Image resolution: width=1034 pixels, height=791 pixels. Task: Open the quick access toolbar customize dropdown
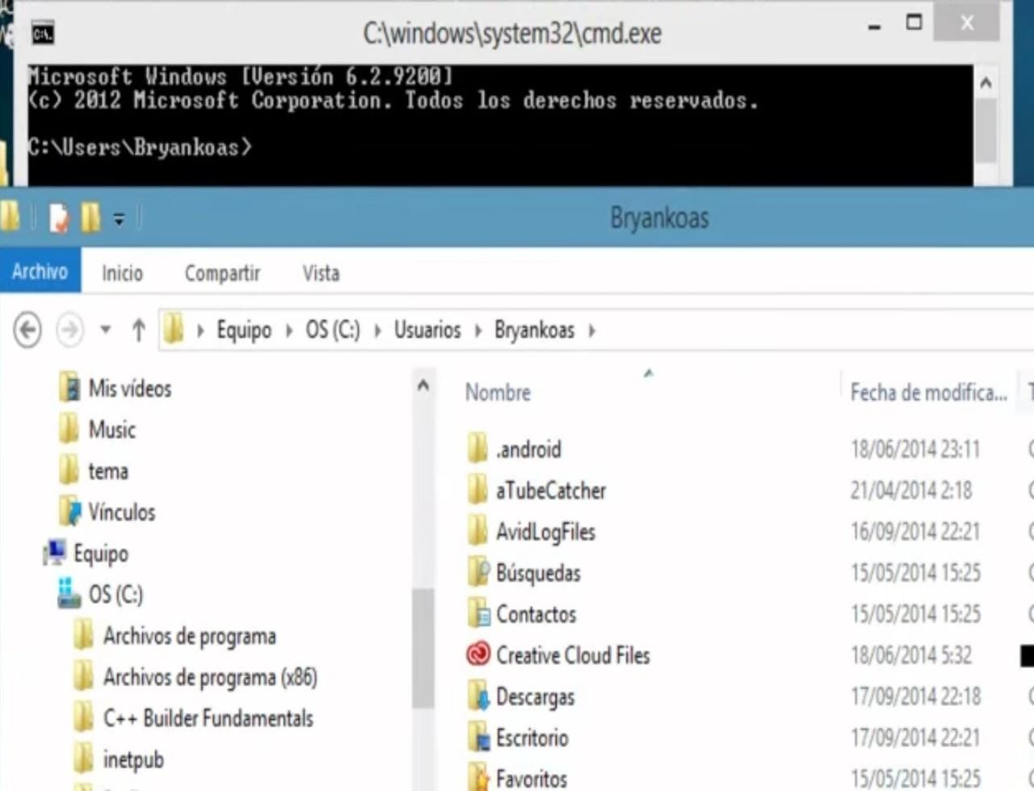click(119, 219)
